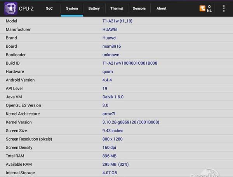Show the Sensors tab
This screenshot has height=177, width=233.
tap(139, 9)
